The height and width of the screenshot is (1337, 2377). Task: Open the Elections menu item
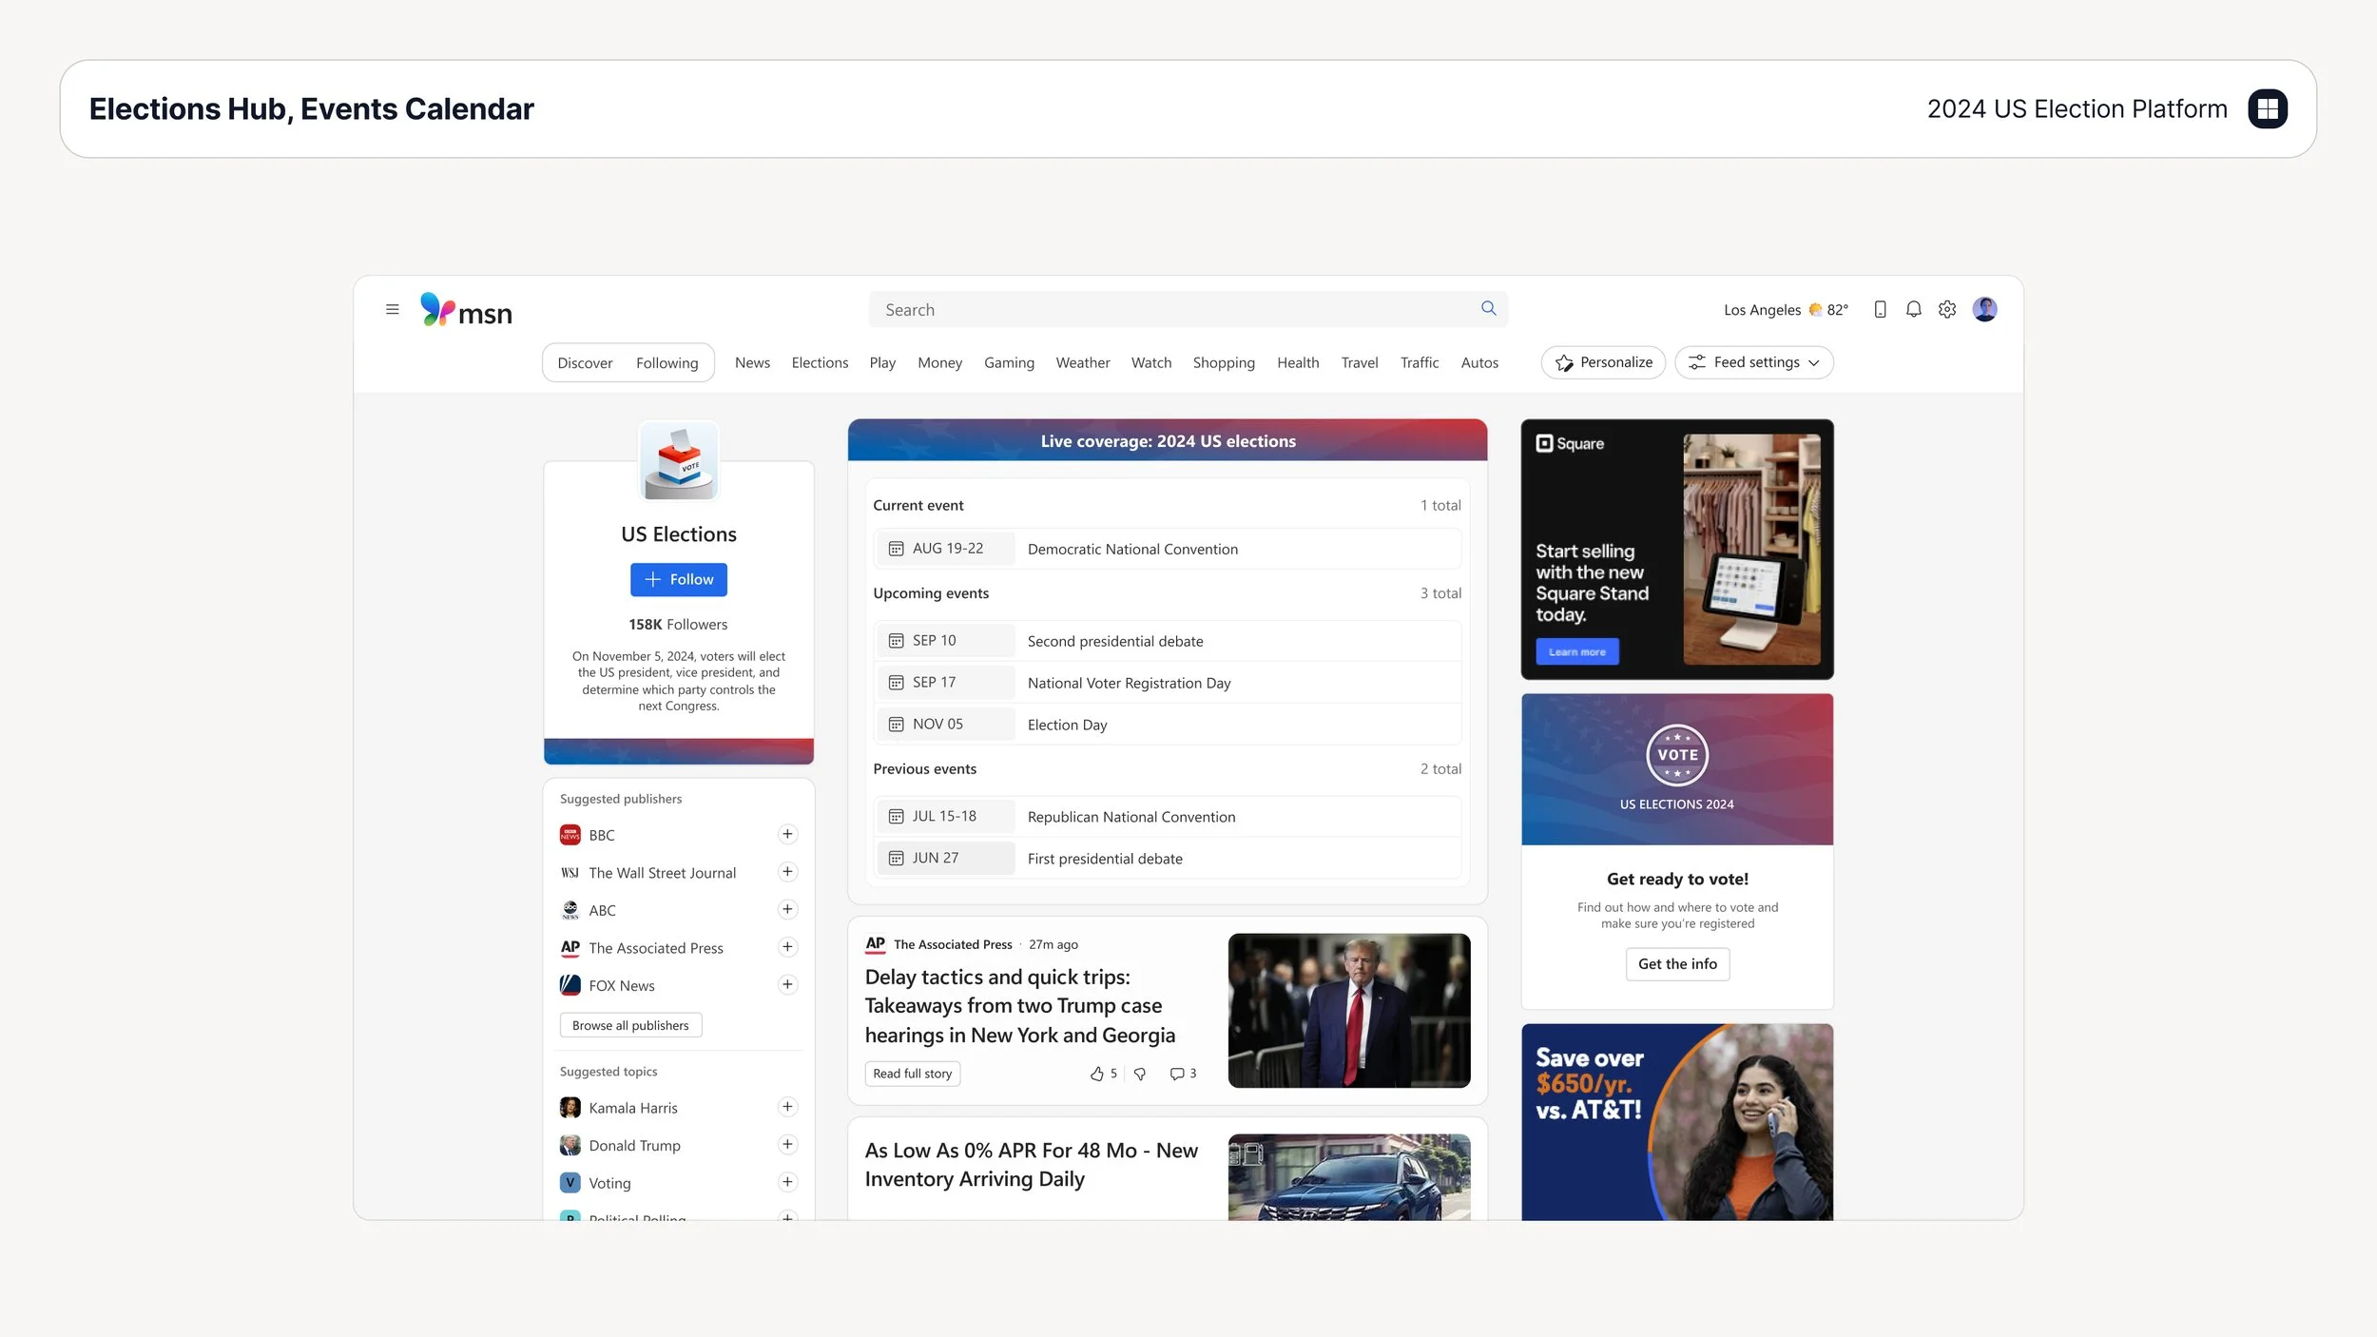pos(820,363)
